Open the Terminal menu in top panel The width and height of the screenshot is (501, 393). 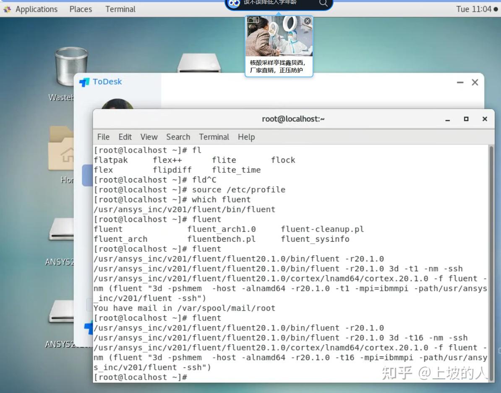tap(120, 9)
